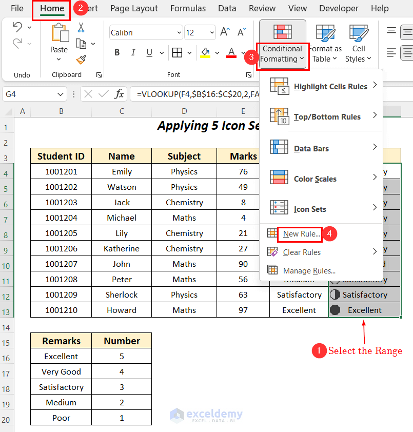Confirm formula entry with the checkmark icon
This screenshot has height=432, width=413.
(104, 94)
